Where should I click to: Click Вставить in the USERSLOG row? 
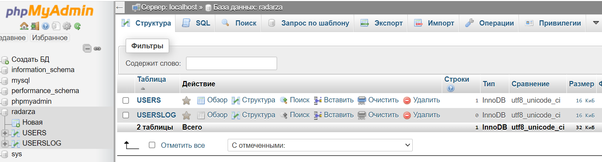pos(334,115)
